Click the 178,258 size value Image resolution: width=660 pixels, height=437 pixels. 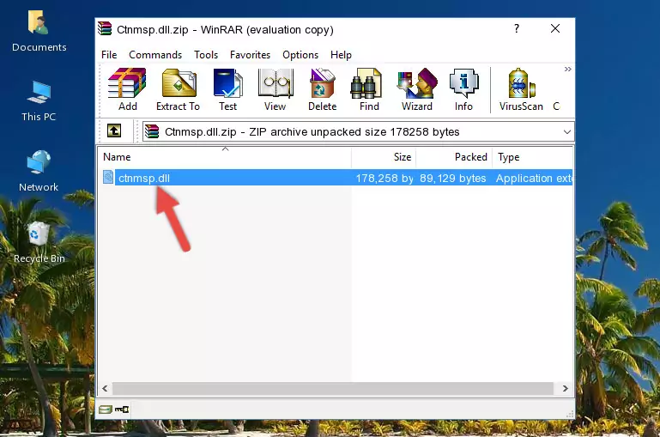point(384,178)
